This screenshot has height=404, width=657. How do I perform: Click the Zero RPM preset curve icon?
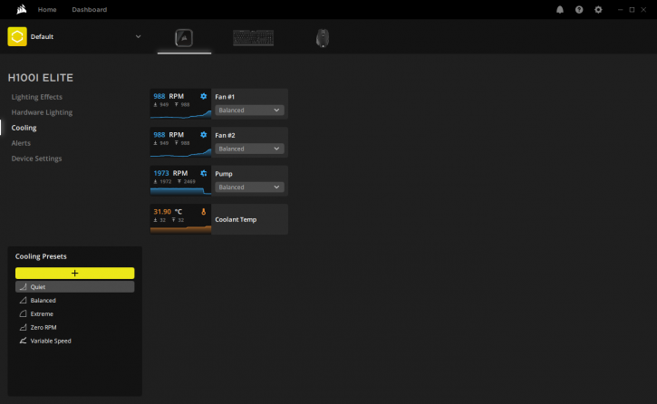pos(23,327)
